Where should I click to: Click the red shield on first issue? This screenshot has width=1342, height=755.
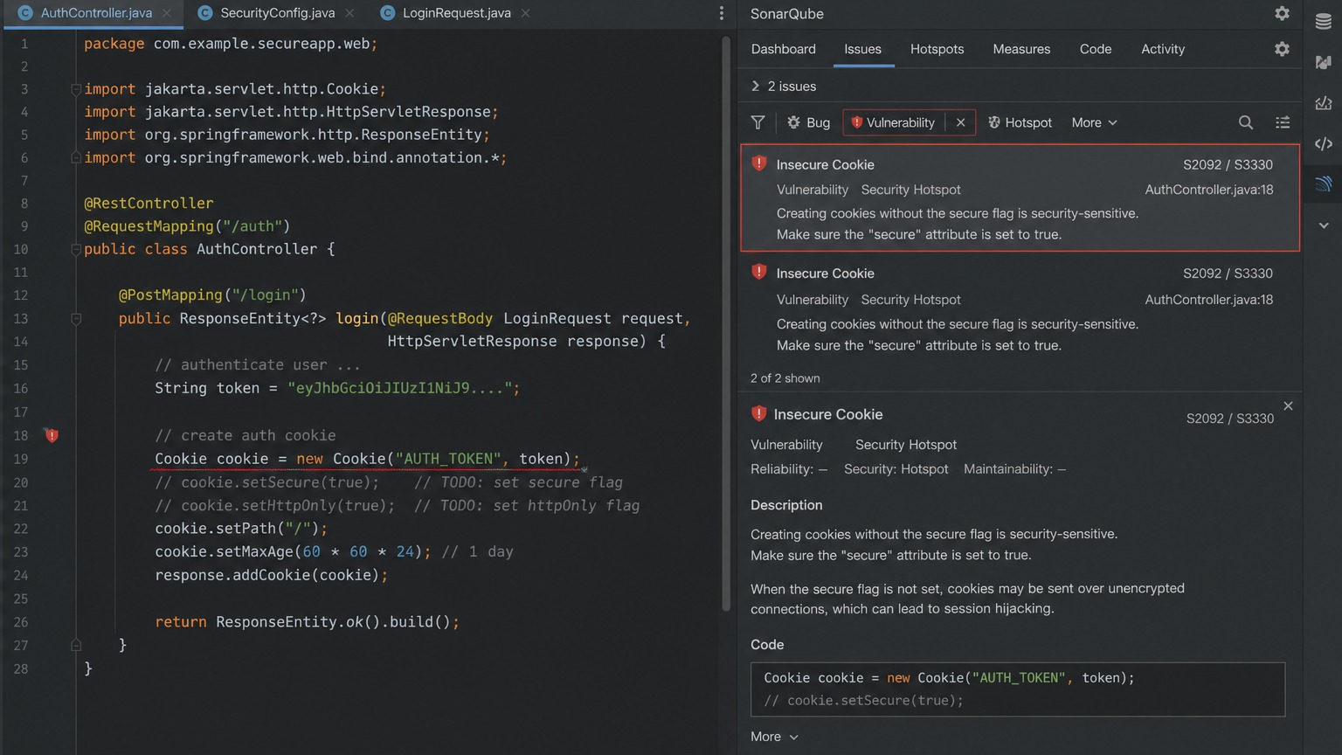[x=759, y=163]
